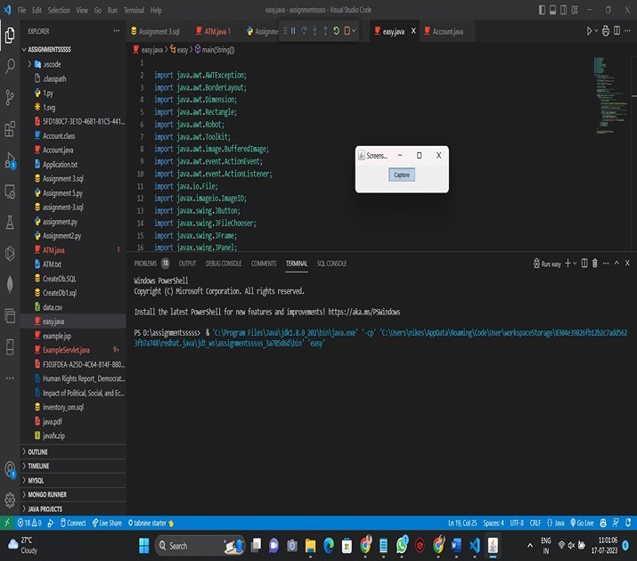Viewport: 637px width, 561px height.
Task: Stop debugging with the red square
Action: pos(347,31)
